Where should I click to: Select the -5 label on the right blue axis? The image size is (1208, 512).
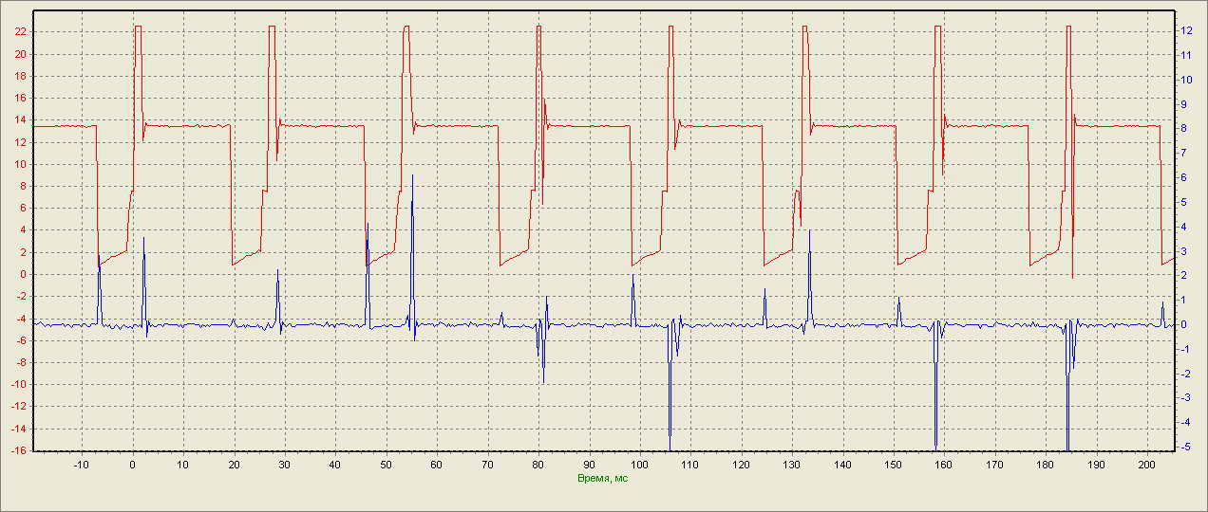coord(1185,447)
